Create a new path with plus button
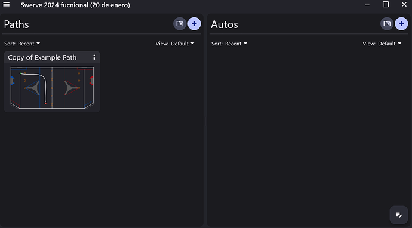The height and width of the screenshot is (228, 412). [194, 24]
